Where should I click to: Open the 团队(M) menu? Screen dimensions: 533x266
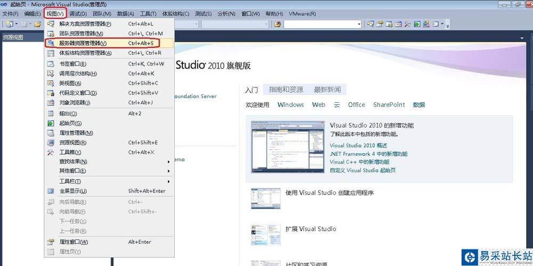tap(102, 14)
